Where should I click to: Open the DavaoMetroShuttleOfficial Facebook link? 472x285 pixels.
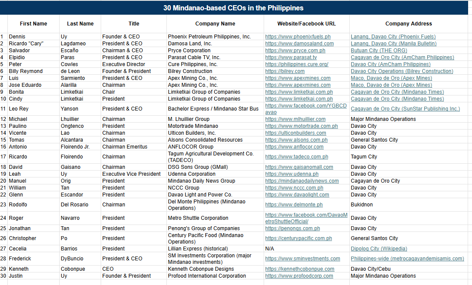click(x=306, y=218)
